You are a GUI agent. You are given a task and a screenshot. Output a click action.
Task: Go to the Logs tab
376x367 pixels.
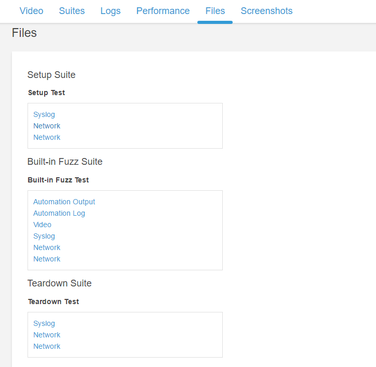coord(111,11)
